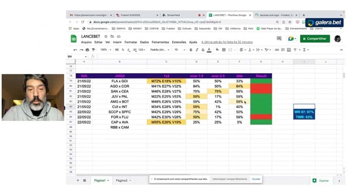Click the insert link icon

pos(277,50)
